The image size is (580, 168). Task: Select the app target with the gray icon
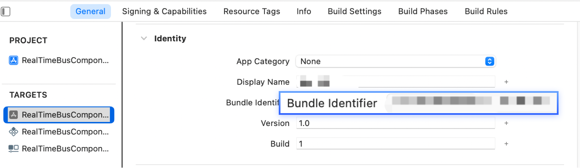(x=14, y=115)
